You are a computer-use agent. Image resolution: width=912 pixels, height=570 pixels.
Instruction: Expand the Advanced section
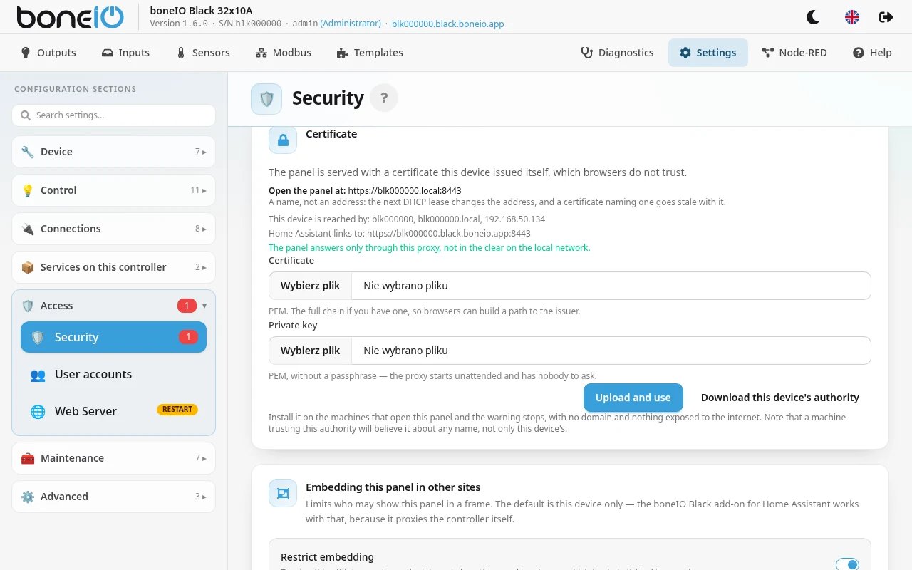113,497
